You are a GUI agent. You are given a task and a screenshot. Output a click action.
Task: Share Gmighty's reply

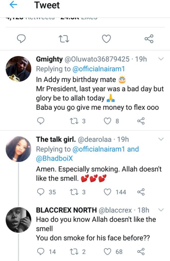[141, 121]
